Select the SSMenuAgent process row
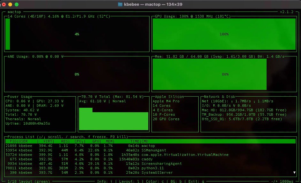 [x=150, y=150]
